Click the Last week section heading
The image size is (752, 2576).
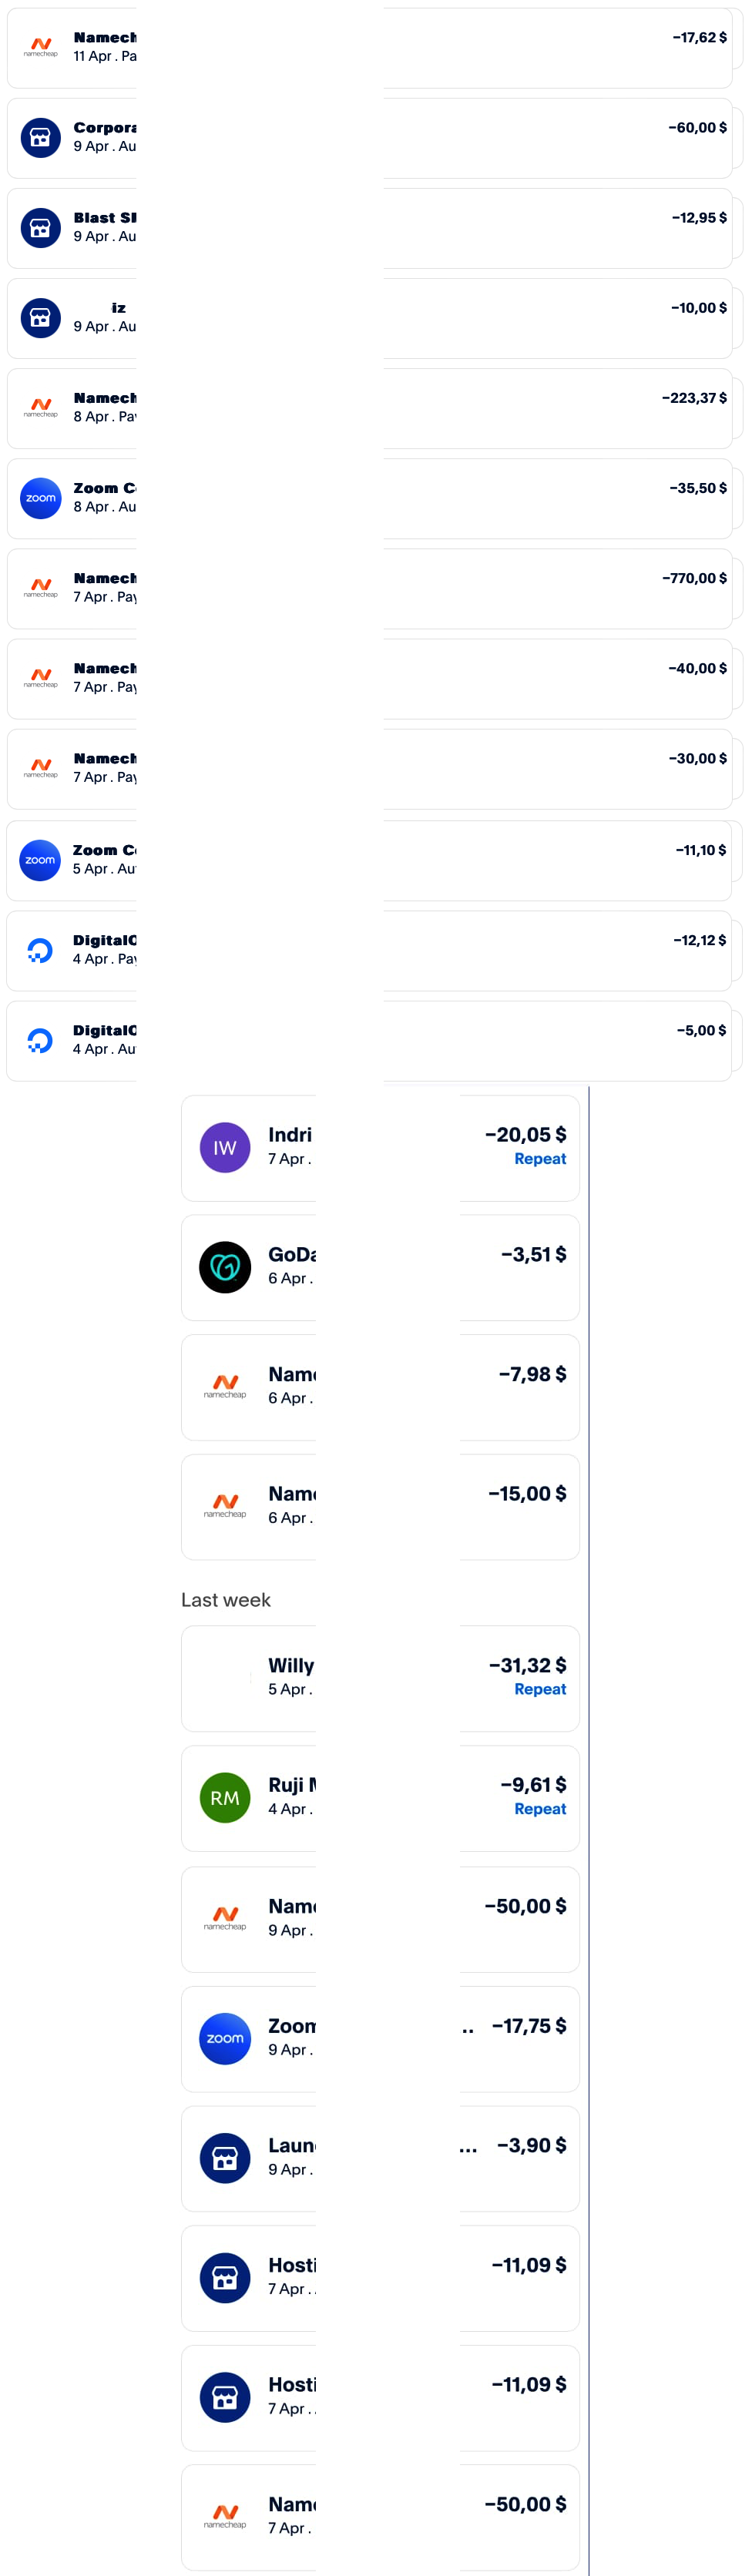[x=226, y=1600]
